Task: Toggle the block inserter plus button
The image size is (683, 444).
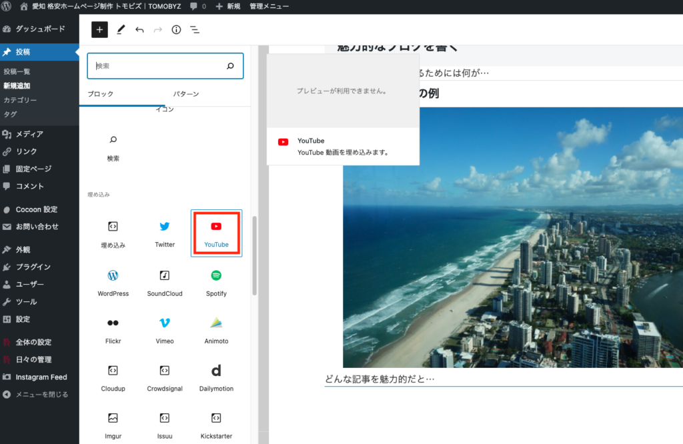Action: pyautogui.click(x=99, y=29)
